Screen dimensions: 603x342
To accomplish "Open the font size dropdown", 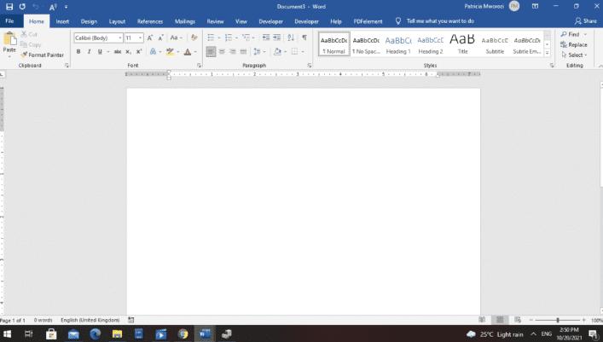I will tap(141, 38).
